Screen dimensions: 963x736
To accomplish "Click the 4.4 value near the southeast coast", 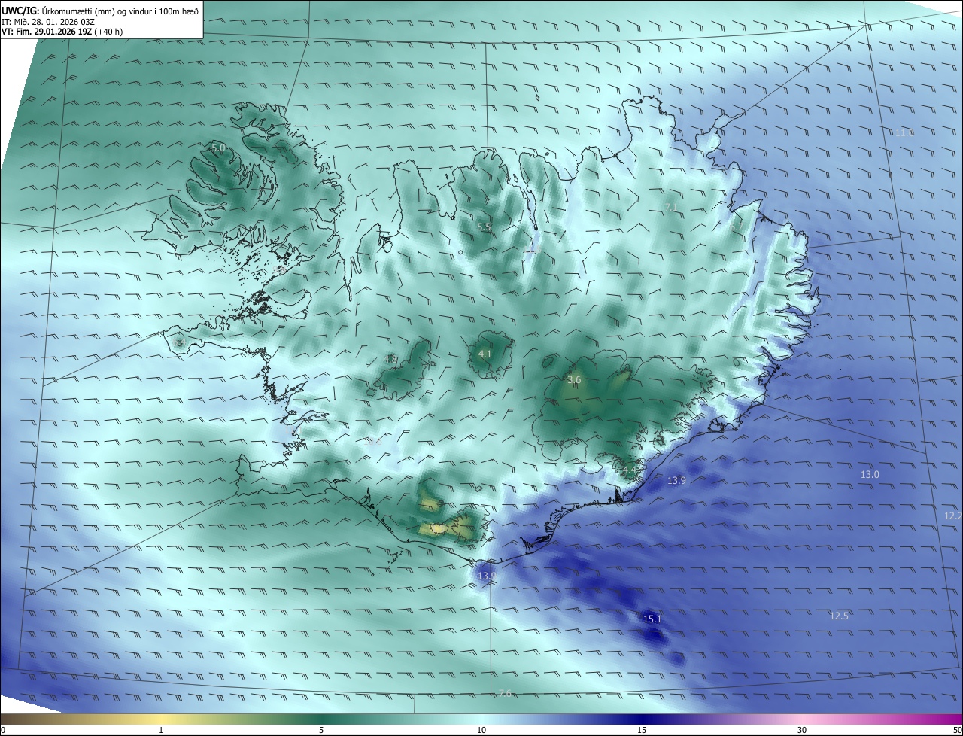I will (x=629, y=470).
